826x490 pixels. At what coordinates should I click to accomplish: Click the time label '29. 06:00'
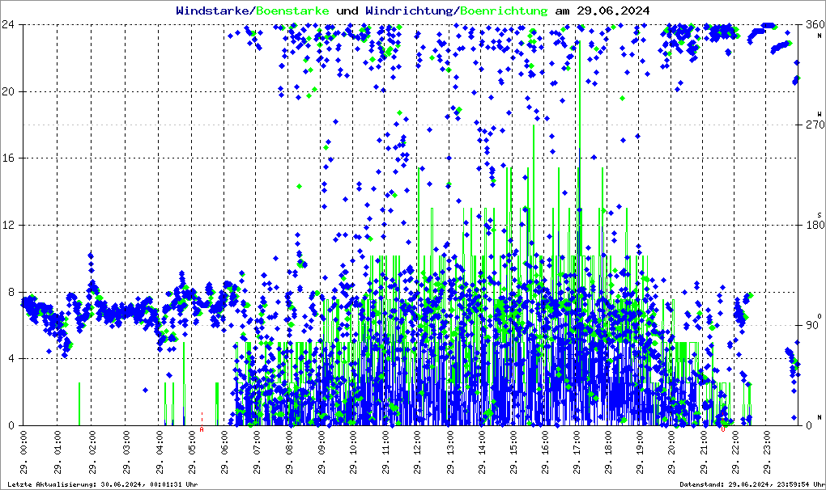click(x=224, y=453)
